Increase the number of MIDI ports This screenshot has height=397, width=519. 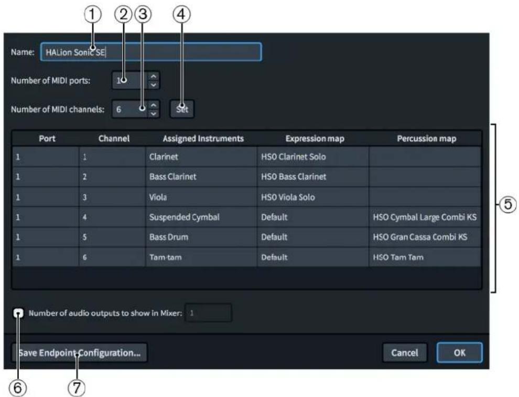[153, 76]
